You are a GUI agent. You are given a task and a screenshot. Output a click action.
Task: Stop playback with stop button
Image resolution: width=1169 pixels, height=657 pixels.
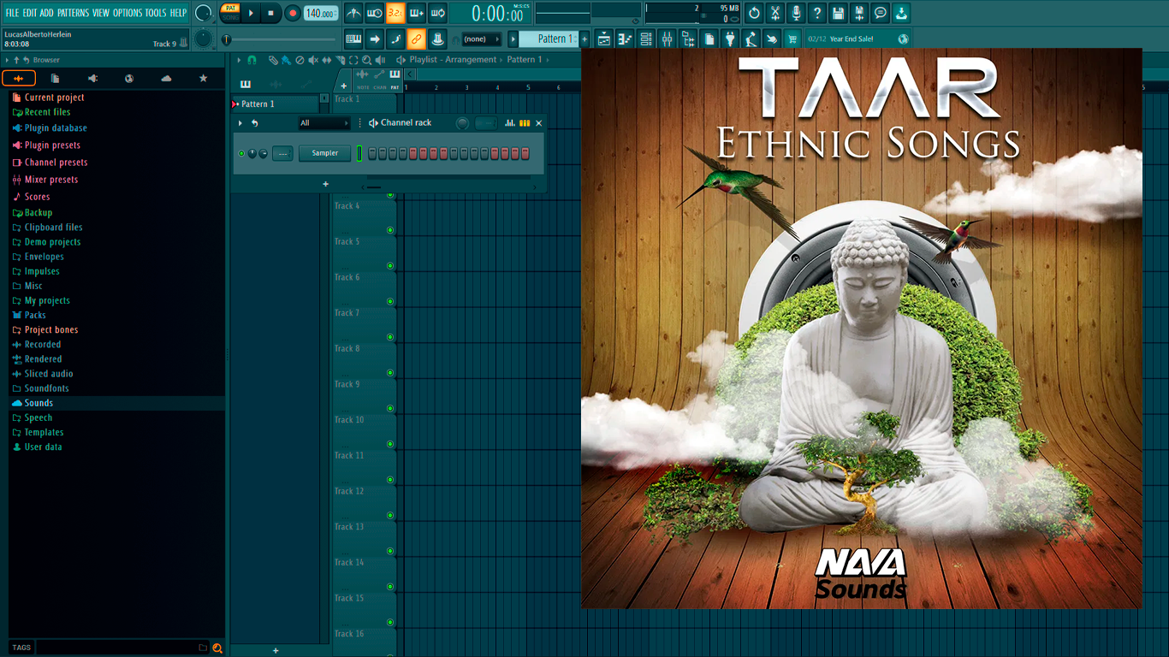coord(271,13)
